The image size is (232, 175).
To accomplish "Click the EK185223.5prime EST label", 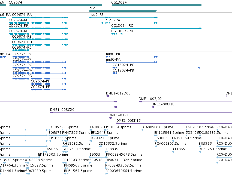I will (63, 127).
